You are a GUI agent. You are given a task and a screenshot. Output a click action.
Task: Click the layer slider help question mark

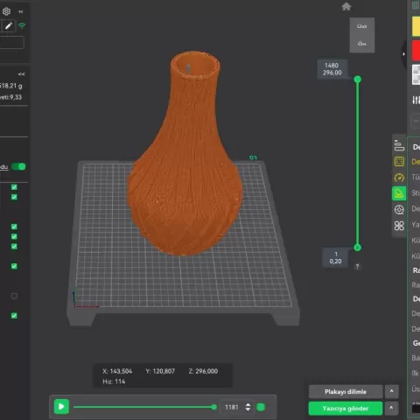(x=357, y=266)
